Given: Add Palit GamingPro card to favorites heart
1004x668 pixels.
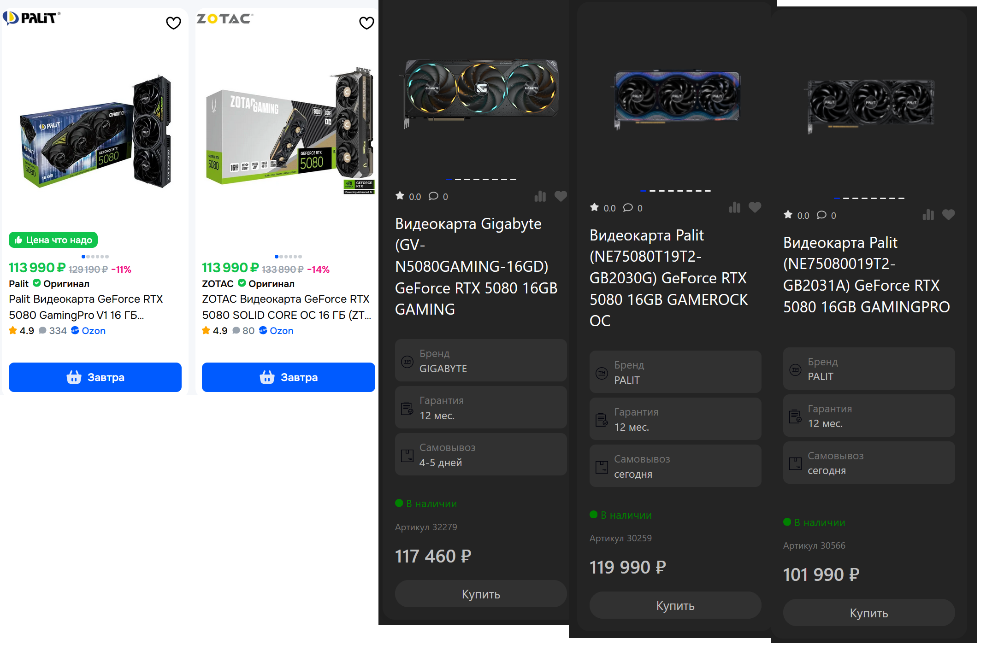Looking at the screenshot, I should [x=173, y=23].
